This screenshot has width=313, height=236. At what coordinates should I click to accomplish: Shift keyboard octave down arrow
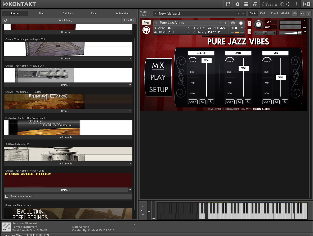tap(143, 215)
